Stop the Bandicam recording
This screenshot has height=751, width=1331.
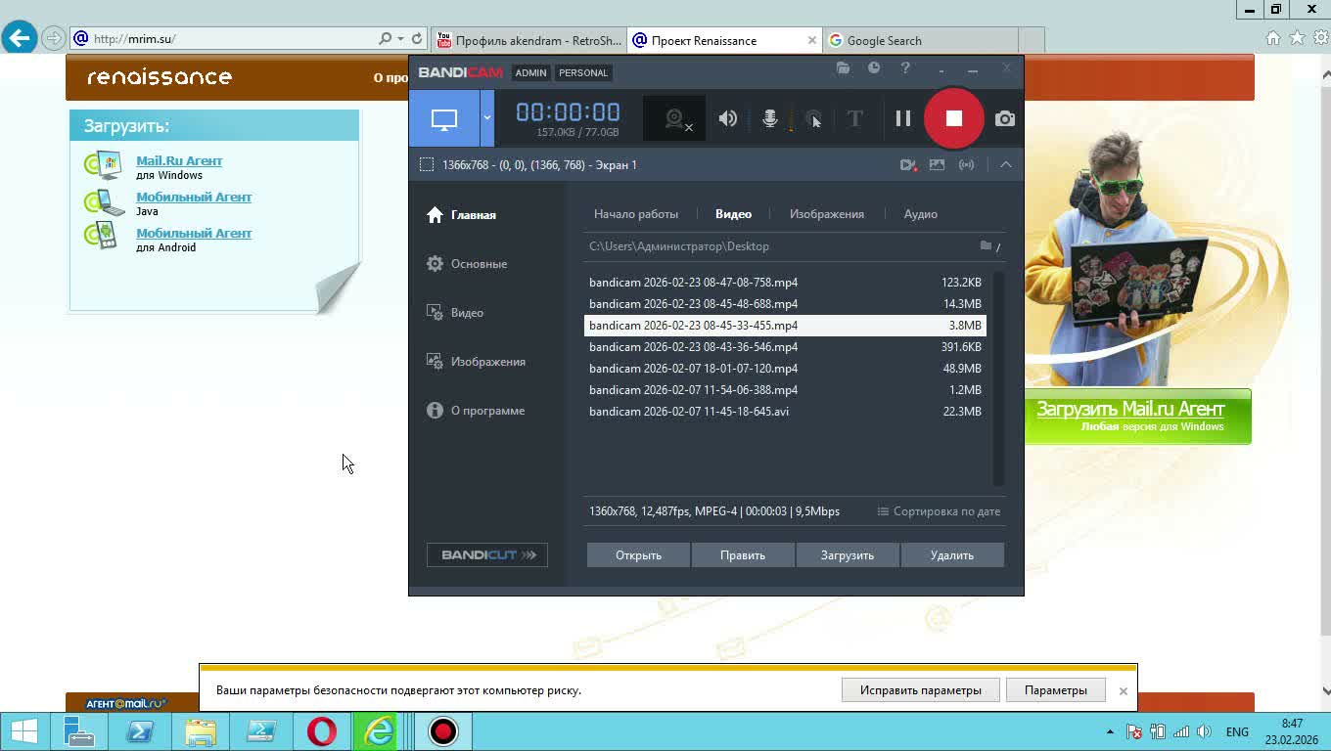953,118
